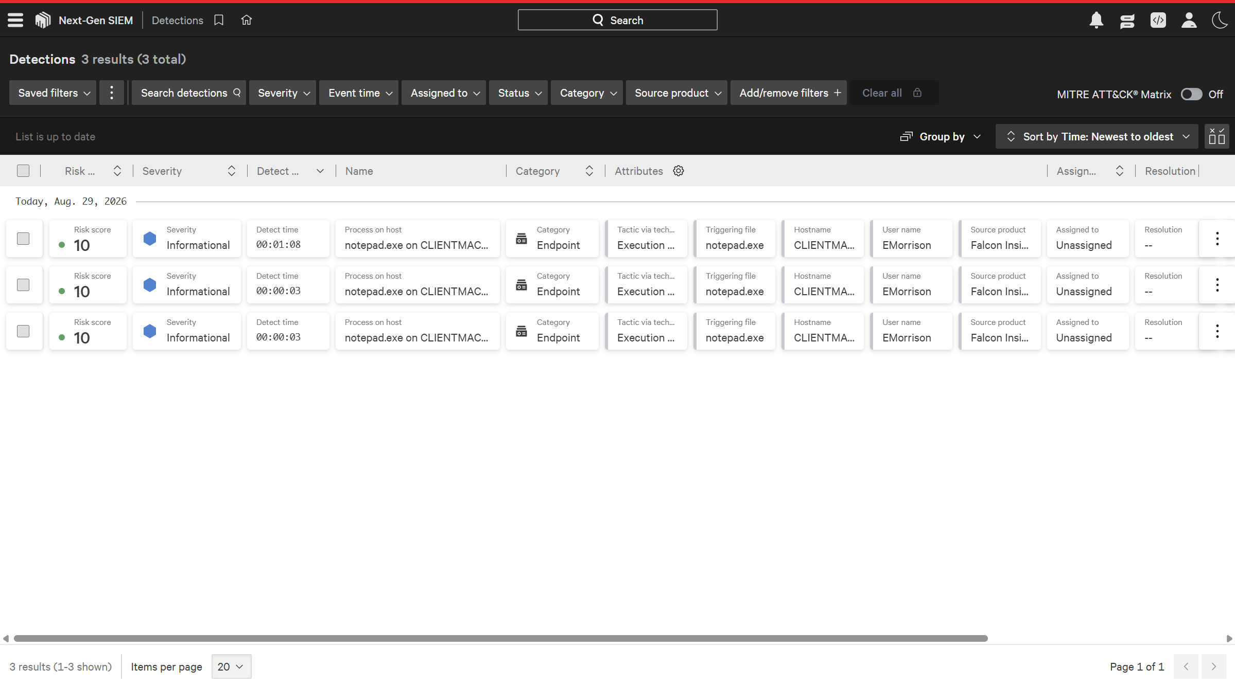This screenshot has height=686, width=1235.
Task: Click the Endpoint category icon in first row
Action: 521,239
